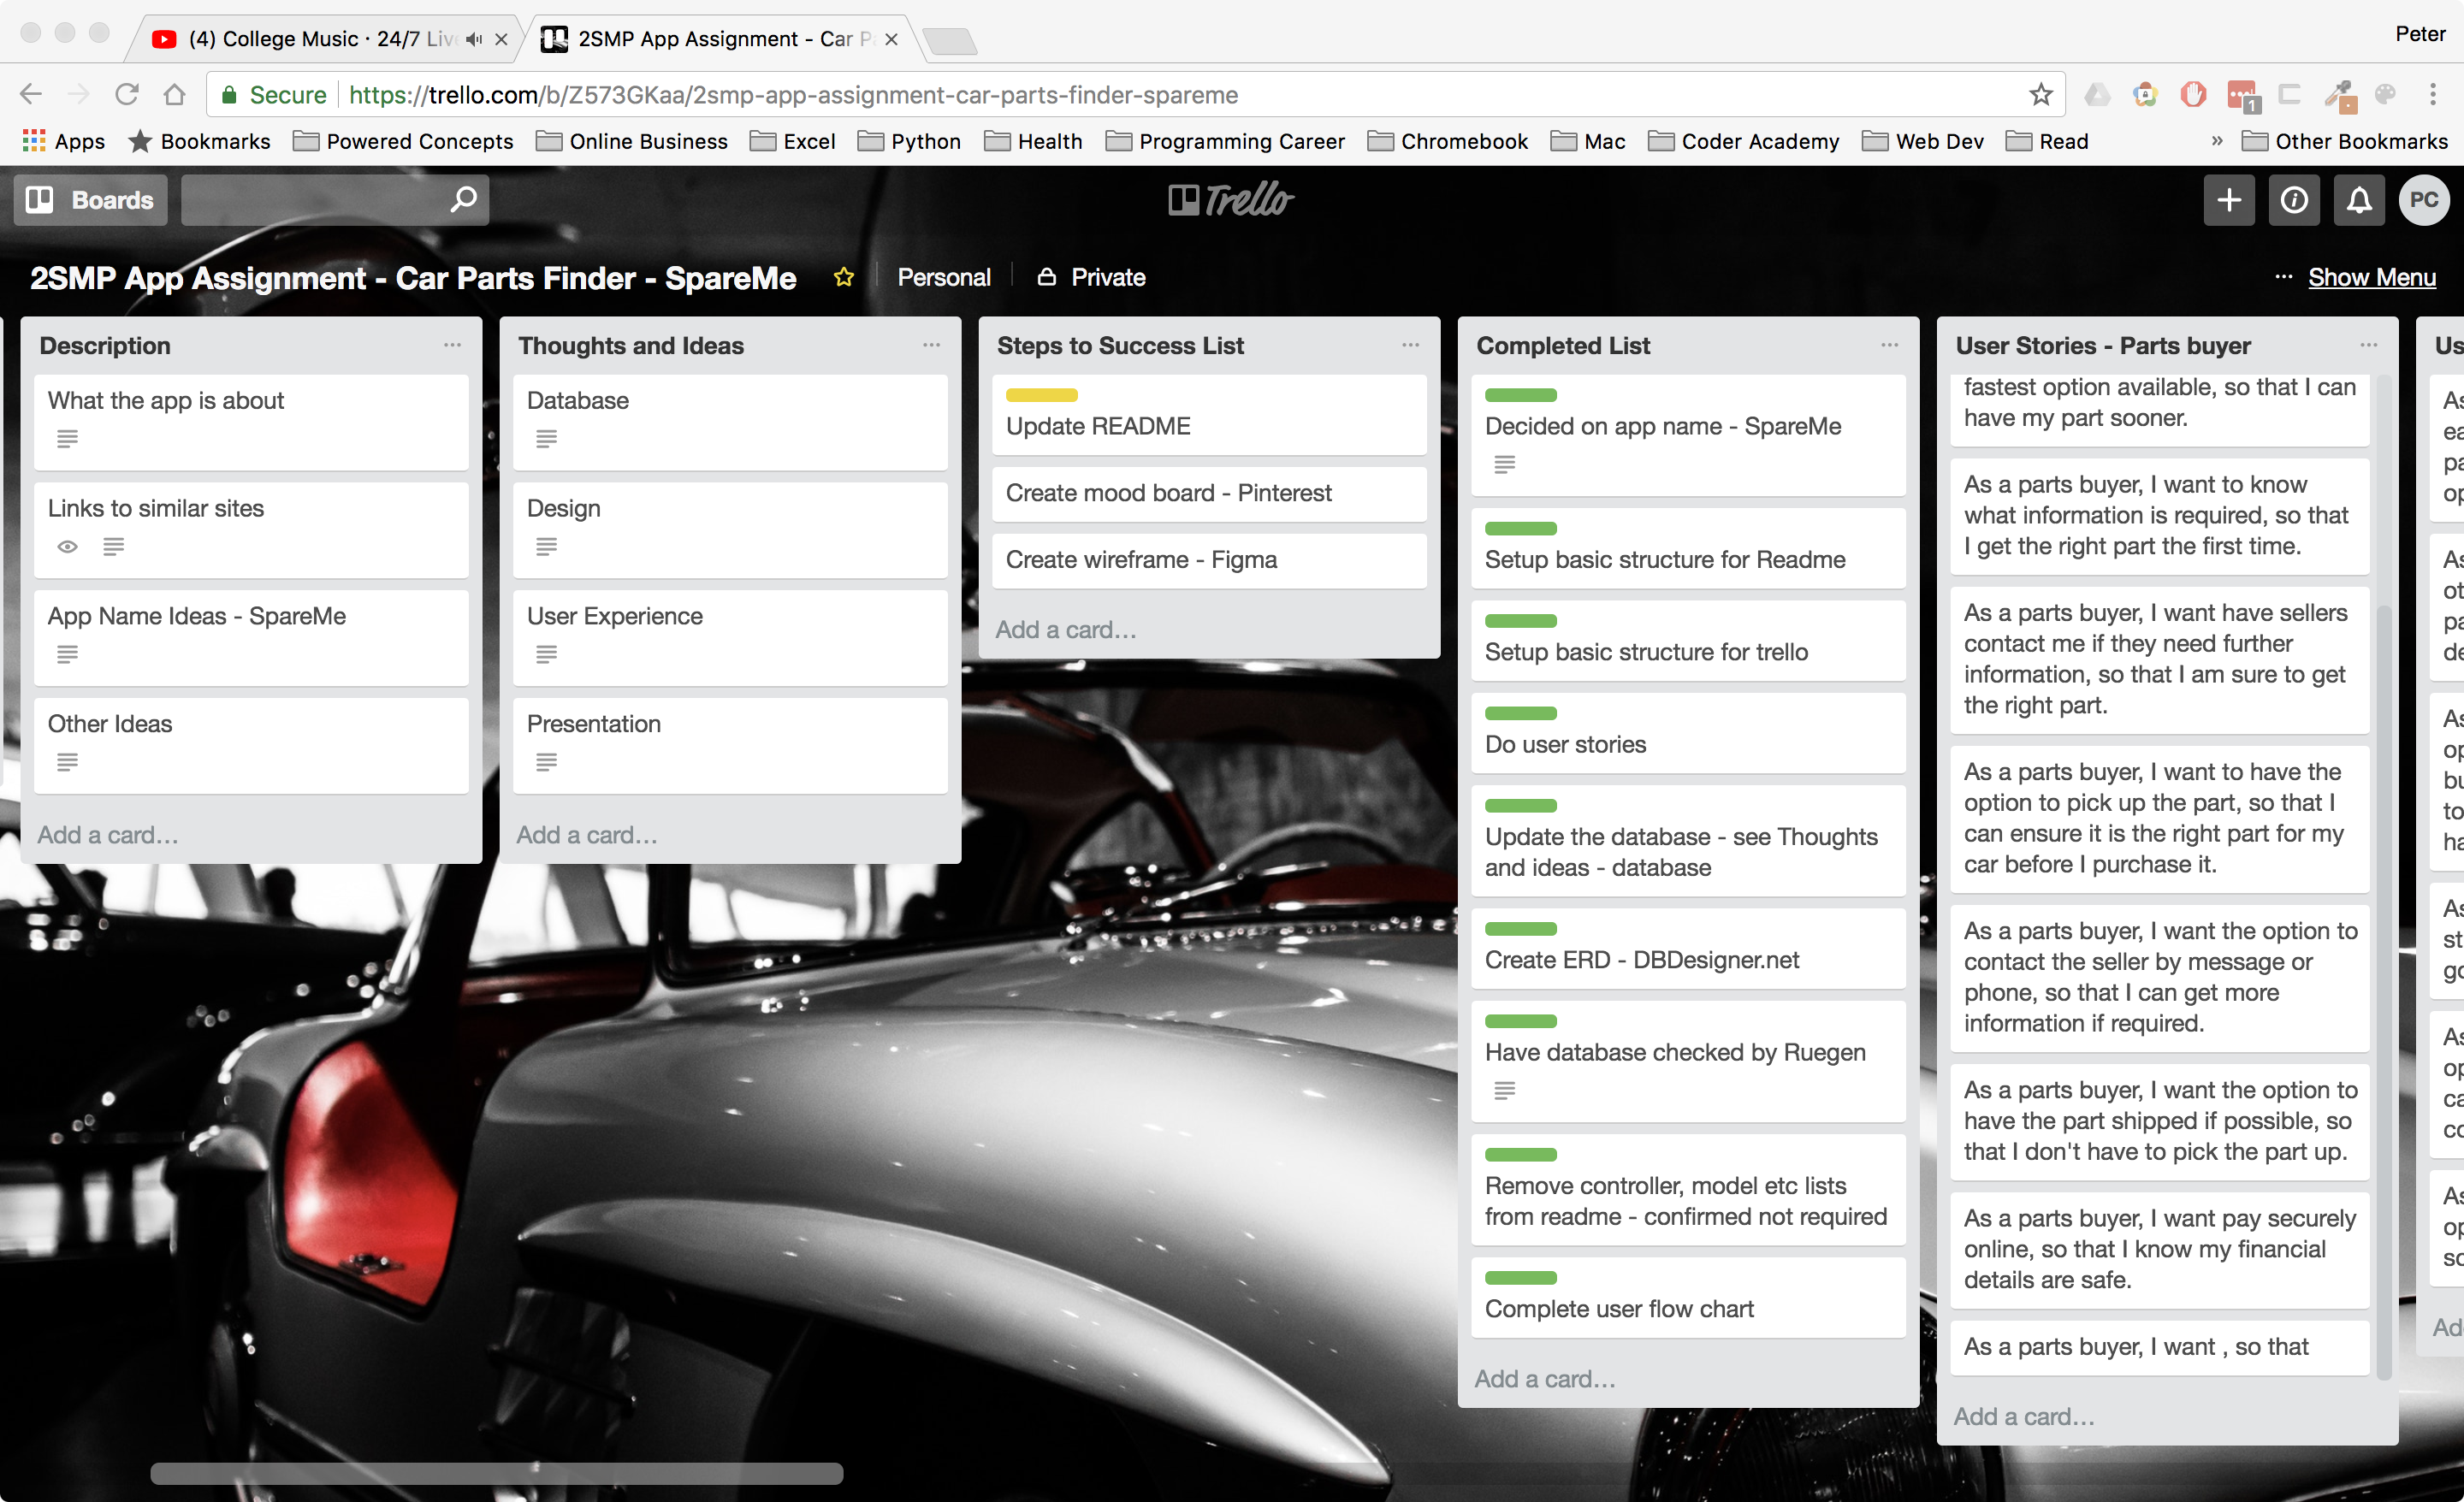This screenshot has height=1502, width=2464.
Task: Click yellow label on Update README card
Action: pyautogui.click(x=1041, y=395)
